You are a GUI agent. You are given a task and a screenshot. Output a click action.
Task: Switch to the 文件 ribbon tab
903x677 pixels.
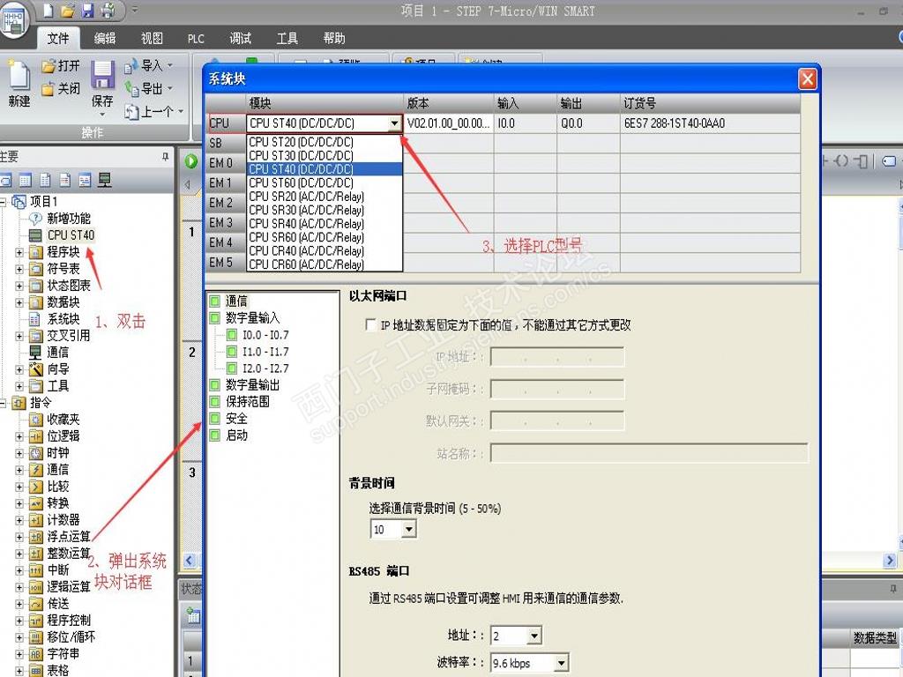tap(57, 39)
